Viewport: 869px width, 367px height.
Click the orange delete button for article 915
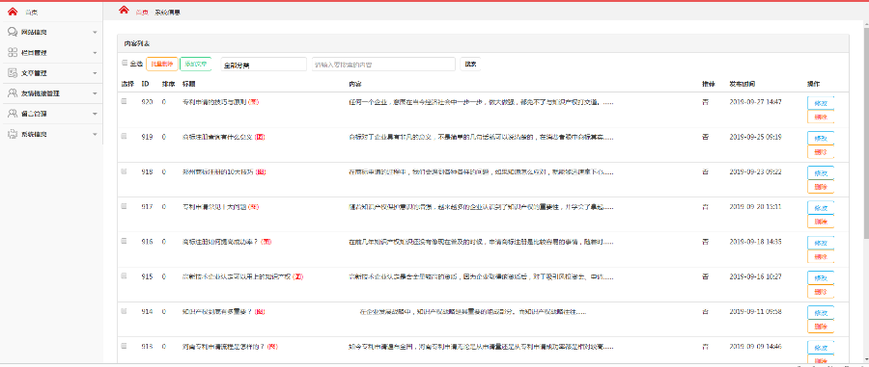click(821, 291)
